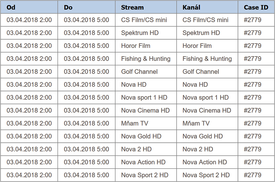Image resolution: width=275 pixels, height=182 pixels.
Task: Click the Kanál column header
Action: 192,7
